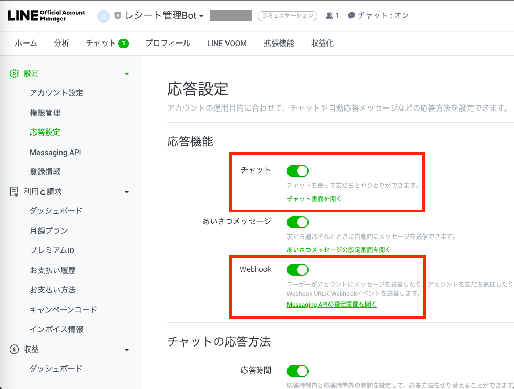The image size is (514, 389).
Task: Disable the チャット toggle
Action: (x=298, y=171)
